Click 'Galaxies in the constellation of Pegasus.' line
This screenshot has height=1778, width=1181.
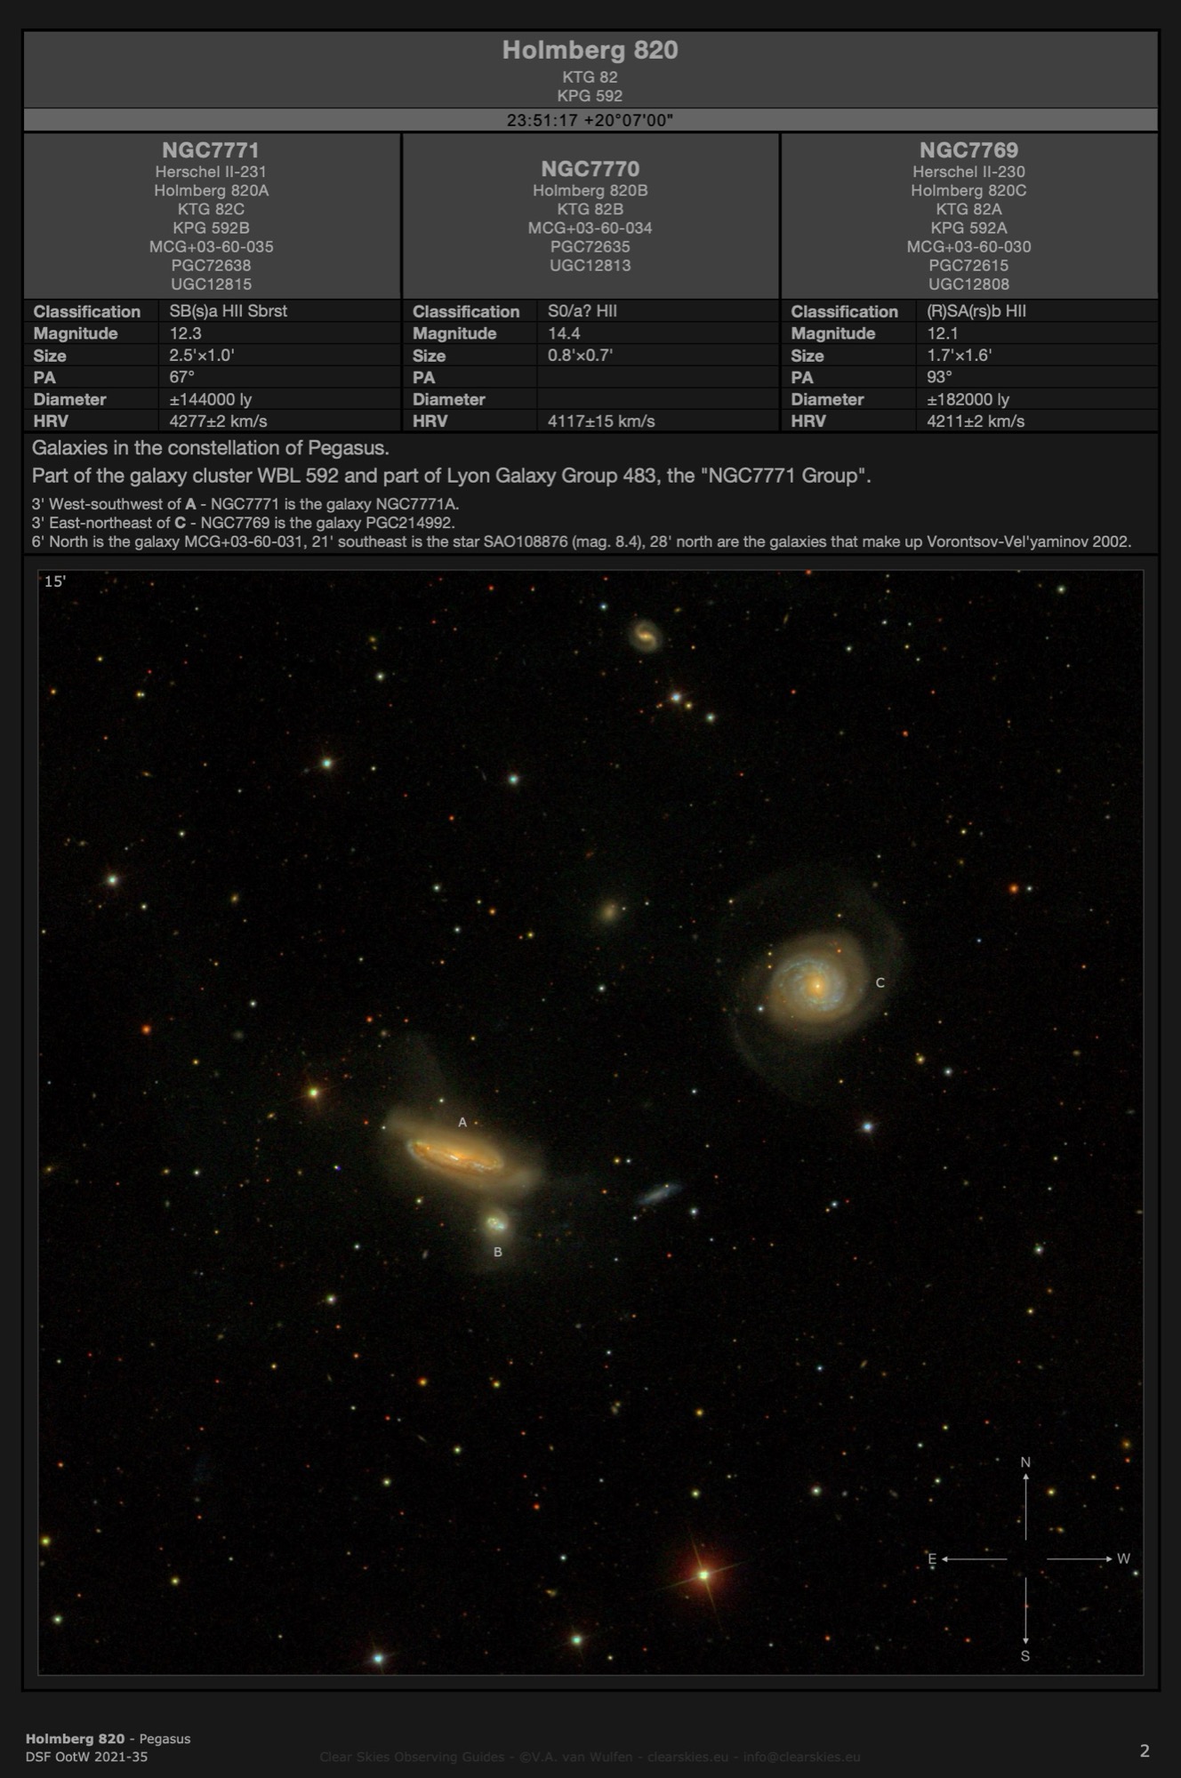[210, 447]
